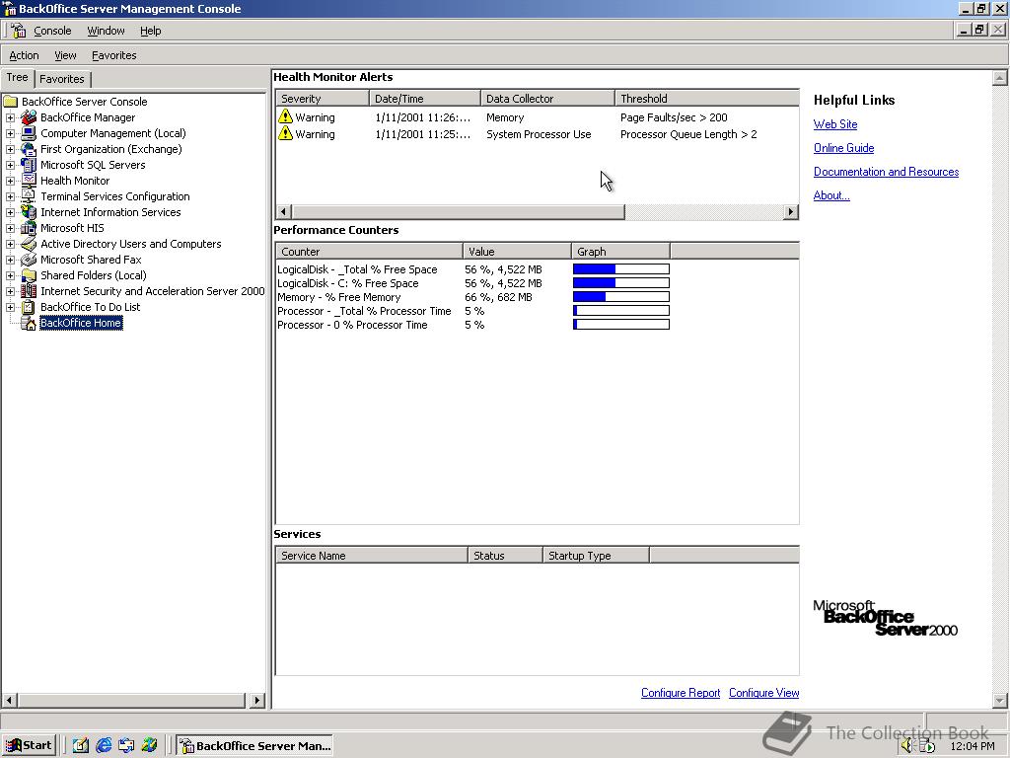The width and height of the screenshot is (1010, 758).
Task: Click the Microsoft HIS icon
Action: [29, 228]
